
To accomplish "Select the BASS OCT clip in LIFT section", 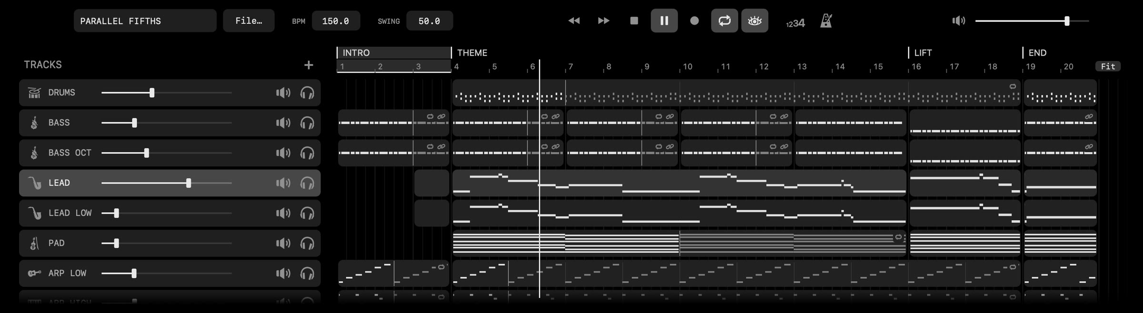I will tap(965, 153).
